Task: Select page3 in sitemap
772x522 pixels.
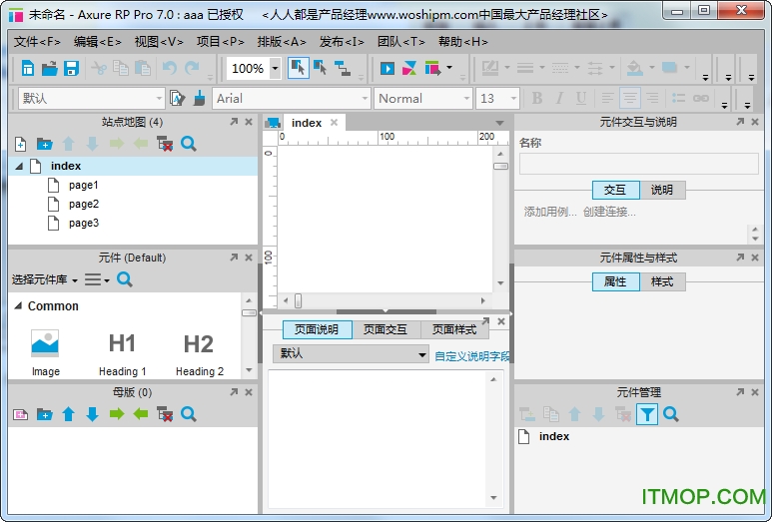Action: coord(84,223)
